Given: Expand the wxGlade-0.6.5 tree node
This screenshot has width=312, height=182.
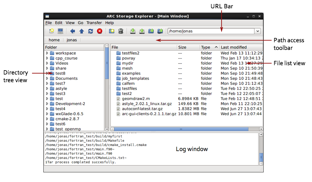Looking at the screenshot, I should [x=47, y=114].
